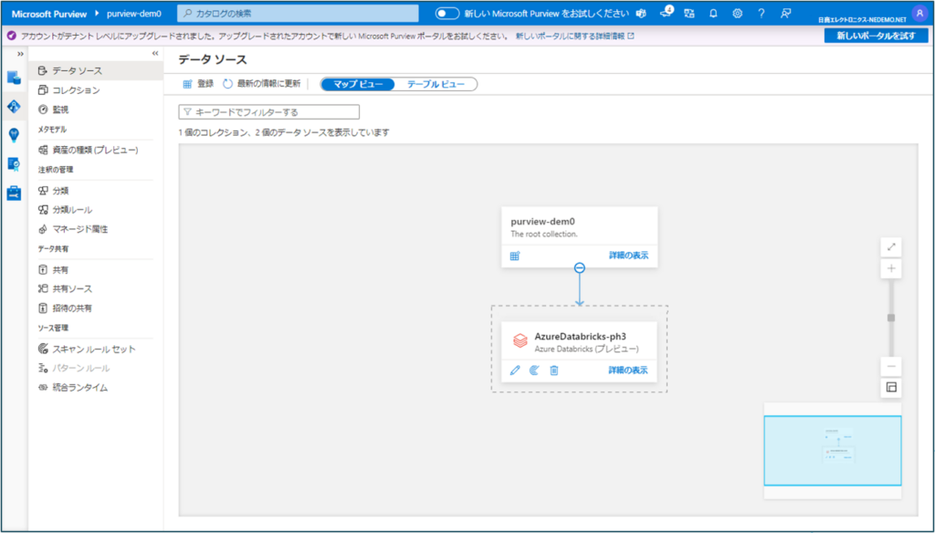Toggle the minimap display icon
The height and width of the screenshot is (533, 935).
click(x=890, y=387)
